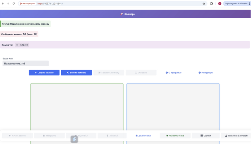Reload the page with the refresh icon
Viewport: 251px width, 144px height.
pyautogui.click(x=14, y=4)
